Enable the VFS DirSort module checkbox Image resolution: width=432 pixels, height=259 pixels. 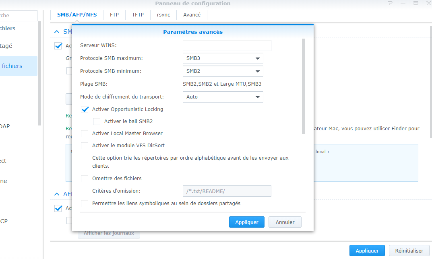point(85,145)
